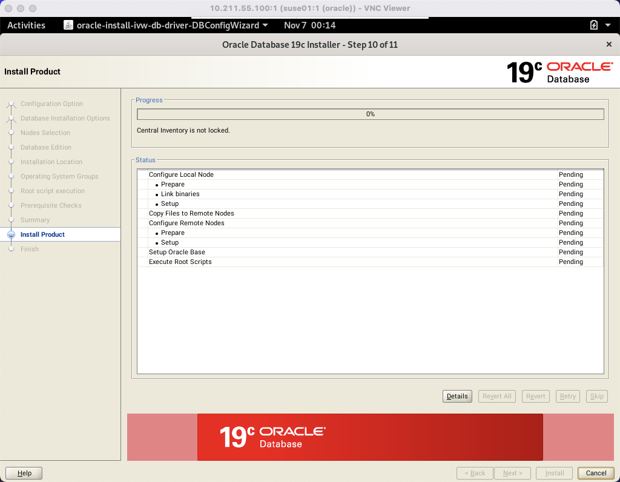This screenshot has width=620, height=482.
Task: Select Prepare under Configure Local Node
Action: [370, 184]
